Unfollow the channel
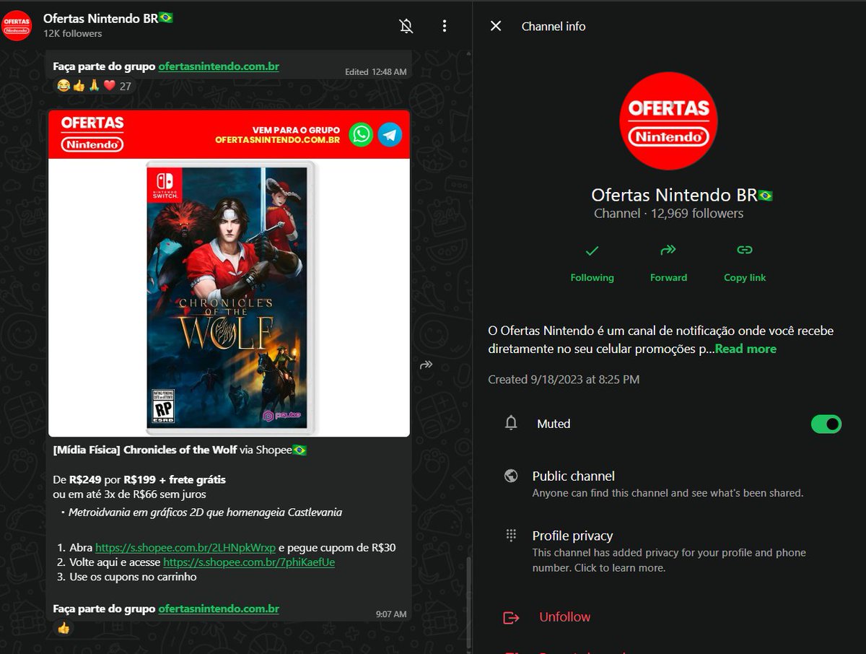 point(564,617)
